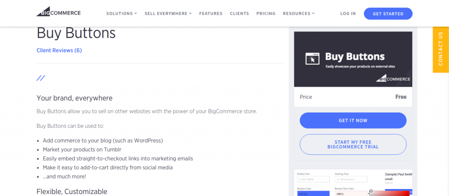Open the Sell Everywhere dropdown arrow

pyautogui.click(x=190, y=14)
